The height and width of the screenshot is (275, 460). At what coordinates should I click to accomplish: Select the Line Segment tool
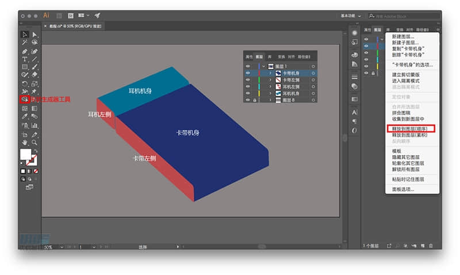click(x=34, y=59)
